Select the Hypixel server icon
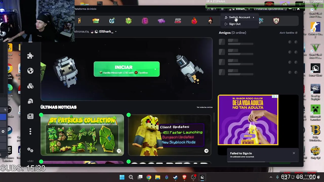 79,21
